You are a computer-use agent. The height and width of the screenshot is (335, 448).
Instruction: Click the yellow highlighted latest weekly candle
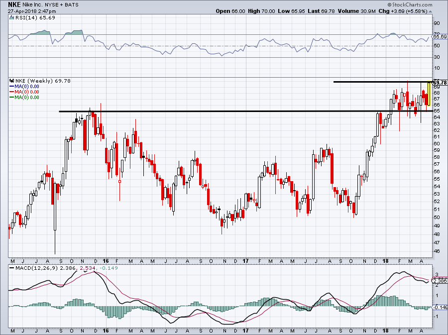tap(429, 94)
